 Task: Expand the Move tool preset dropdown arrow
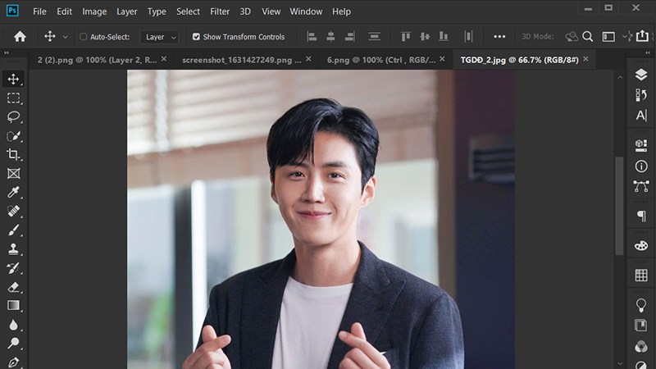click(x=66, y=37)
